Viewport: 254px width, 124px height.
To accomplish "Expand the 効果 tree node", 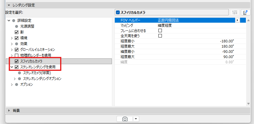I will coord(12,44).
